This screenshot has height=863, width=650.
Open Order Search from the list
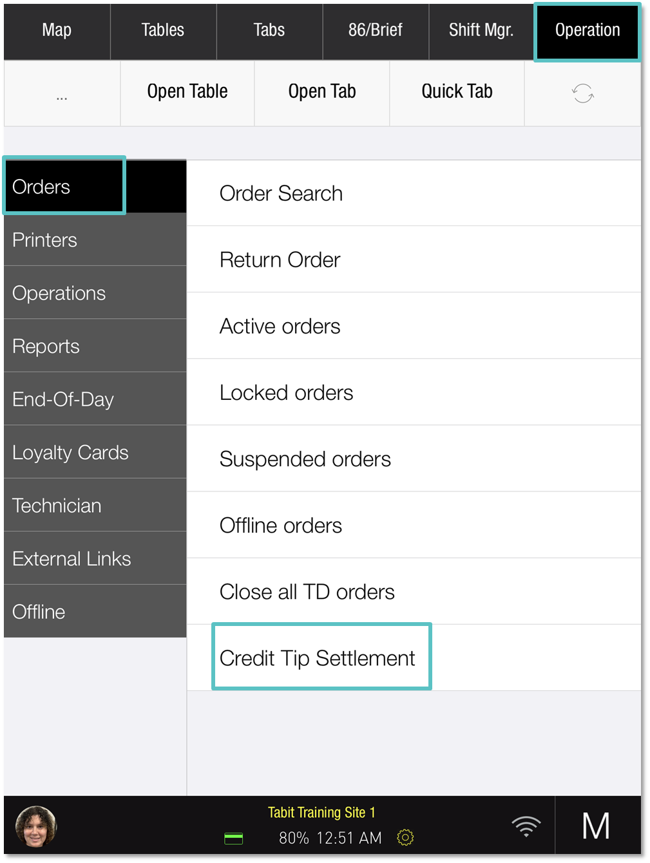click(x=414, y=193)
